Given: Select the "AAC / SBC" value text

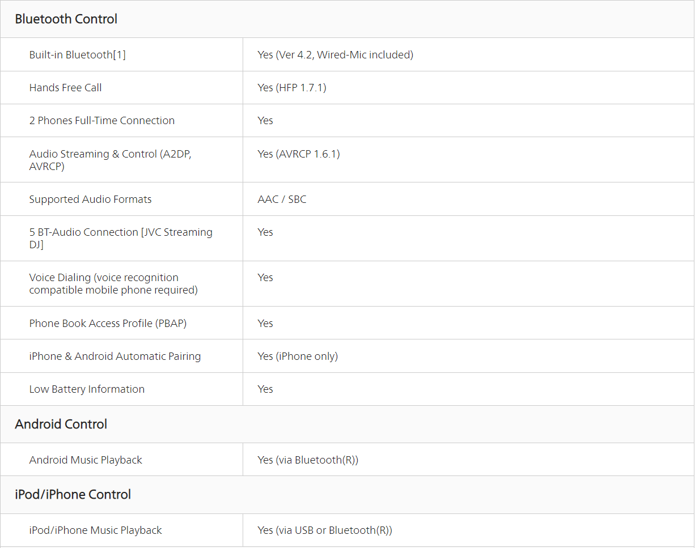Looking at the screenshot, I should coord(282,199).
